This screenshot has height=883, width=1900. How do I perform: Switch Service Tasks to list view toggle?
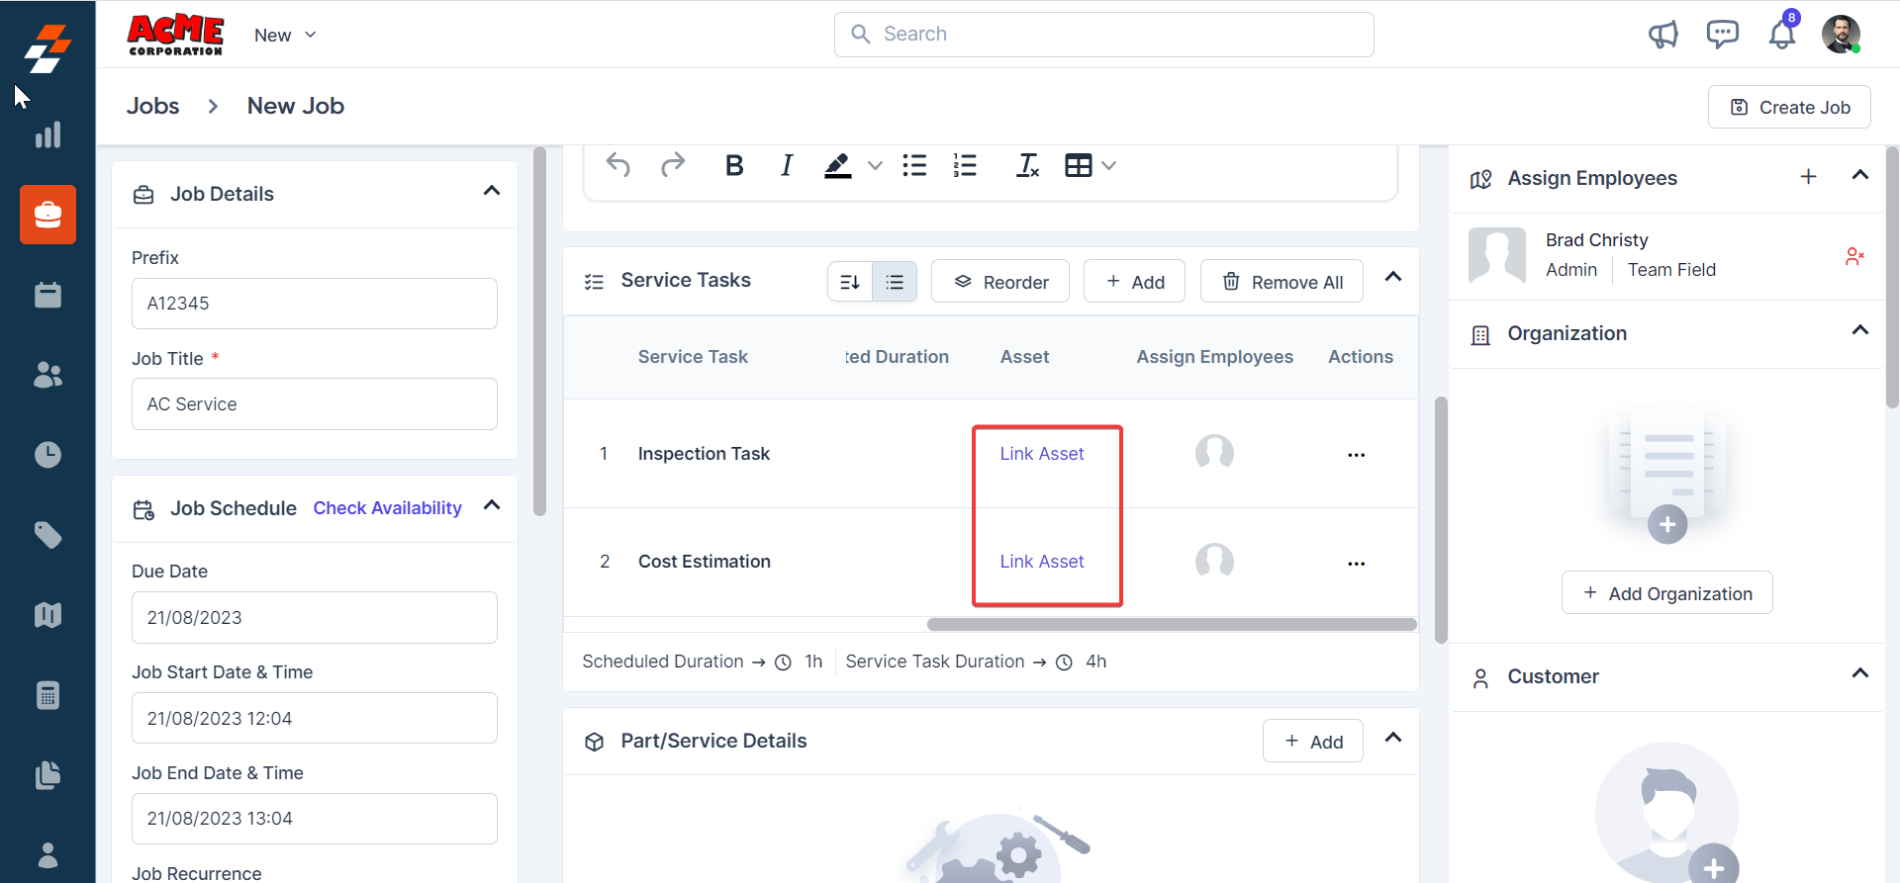pyautogui.click(x=895, y=282)
